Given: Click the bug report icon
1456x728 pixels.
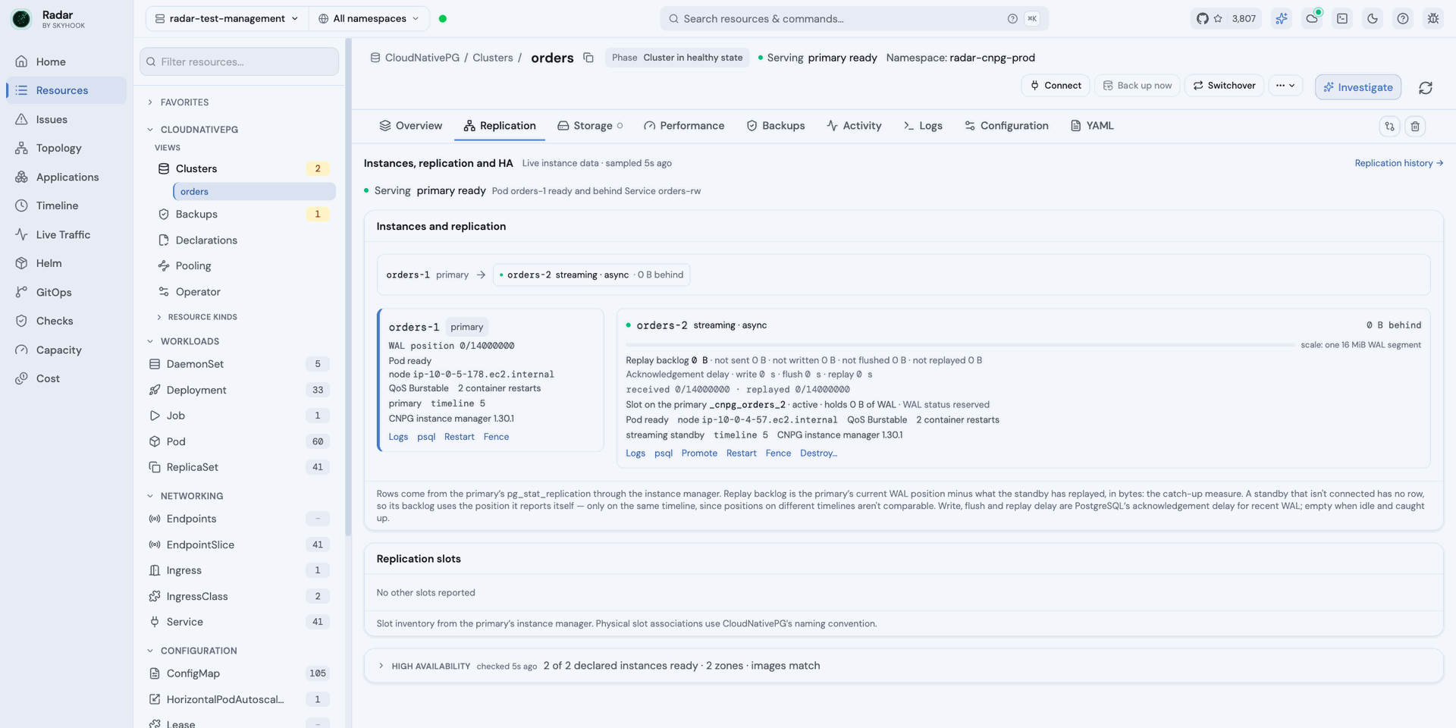Looking at the screenshot, I should (1433, 19).
